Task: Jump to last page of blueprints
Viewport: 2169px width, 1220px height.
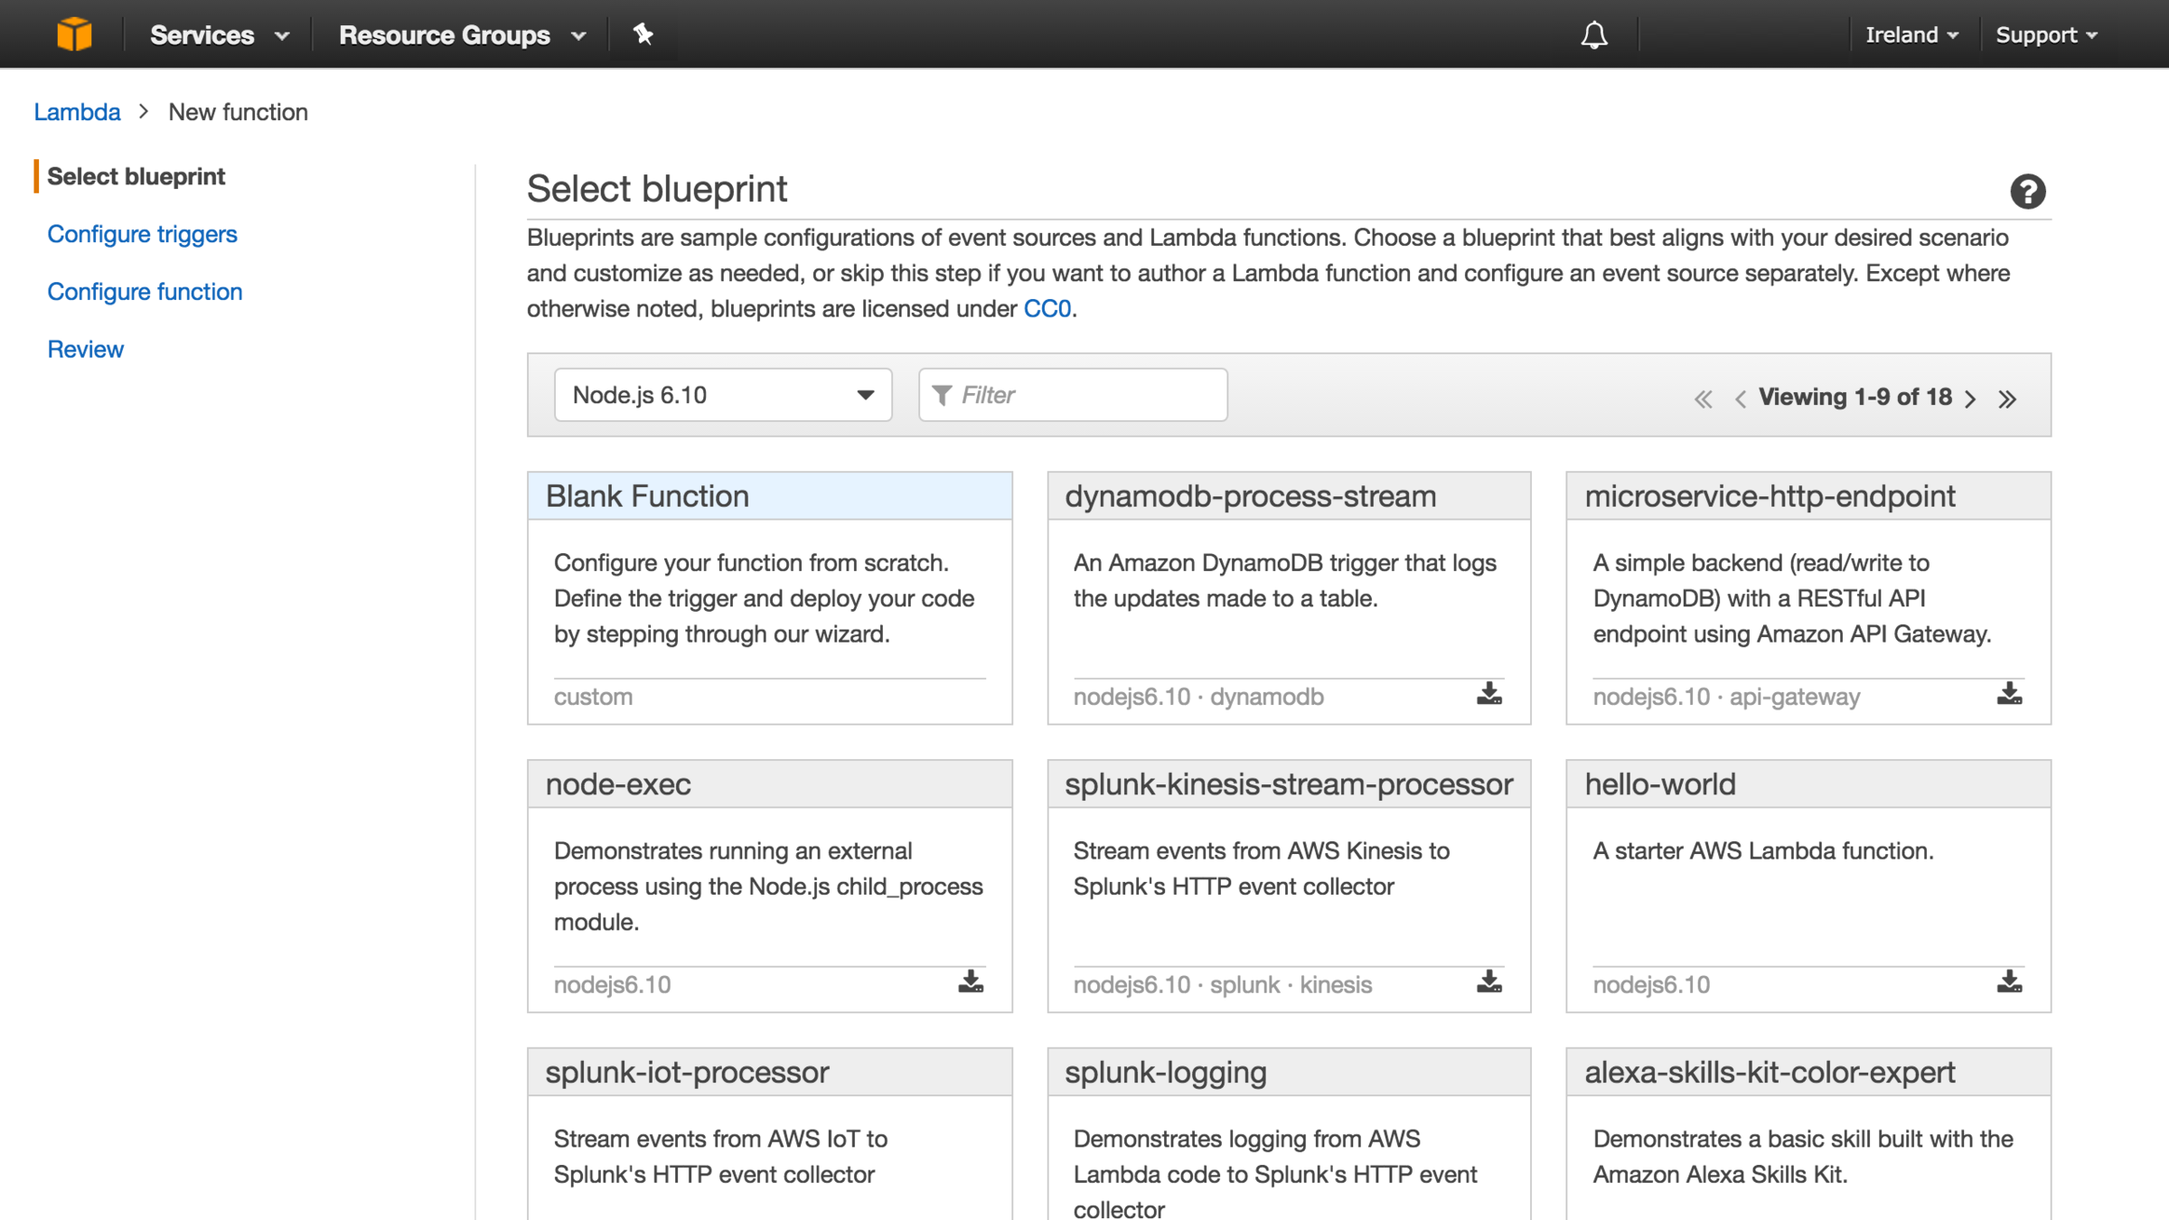Action: coord(2007,399)
